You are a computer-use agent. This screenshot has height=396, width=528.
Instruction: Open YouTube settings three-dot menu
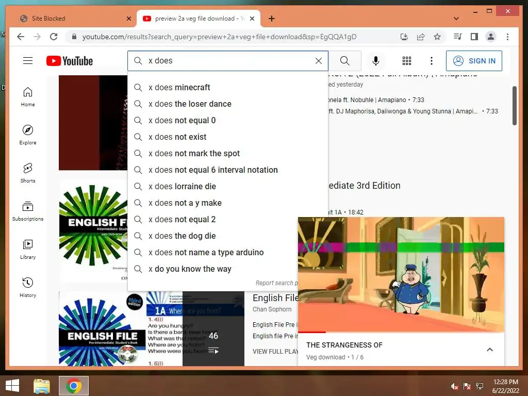[x=432, y=61]
